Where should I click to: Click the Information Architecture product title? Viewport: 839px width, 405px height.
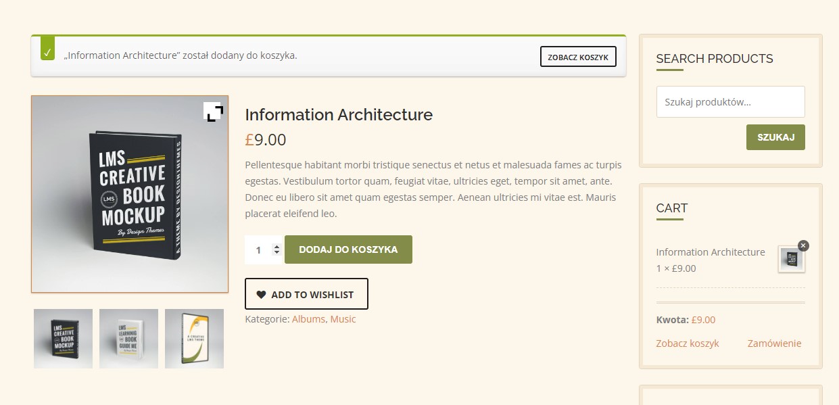coord(339,115)
